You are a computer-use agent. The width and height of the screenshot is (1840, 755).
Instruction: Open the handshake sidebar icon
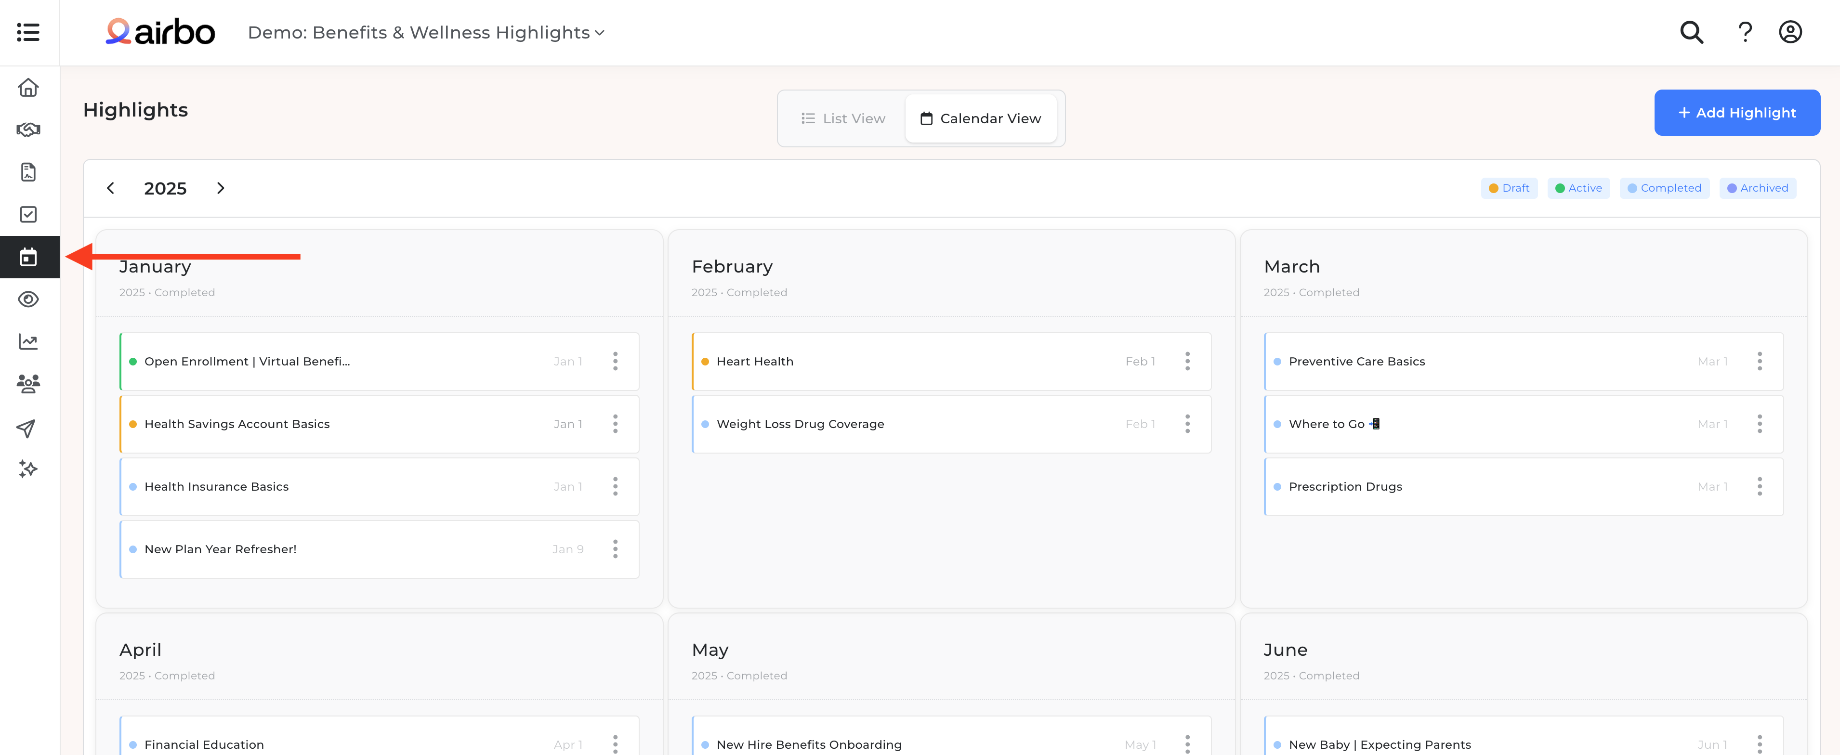tap(28, 130)
